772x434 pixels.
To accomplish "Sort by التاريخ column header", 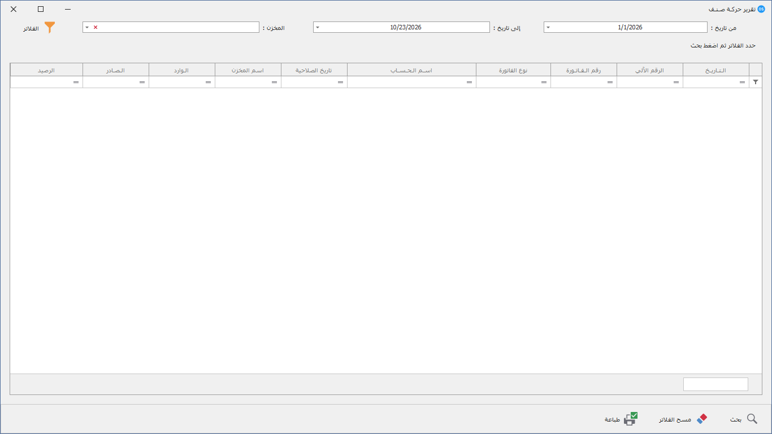I will pos(716,70).
